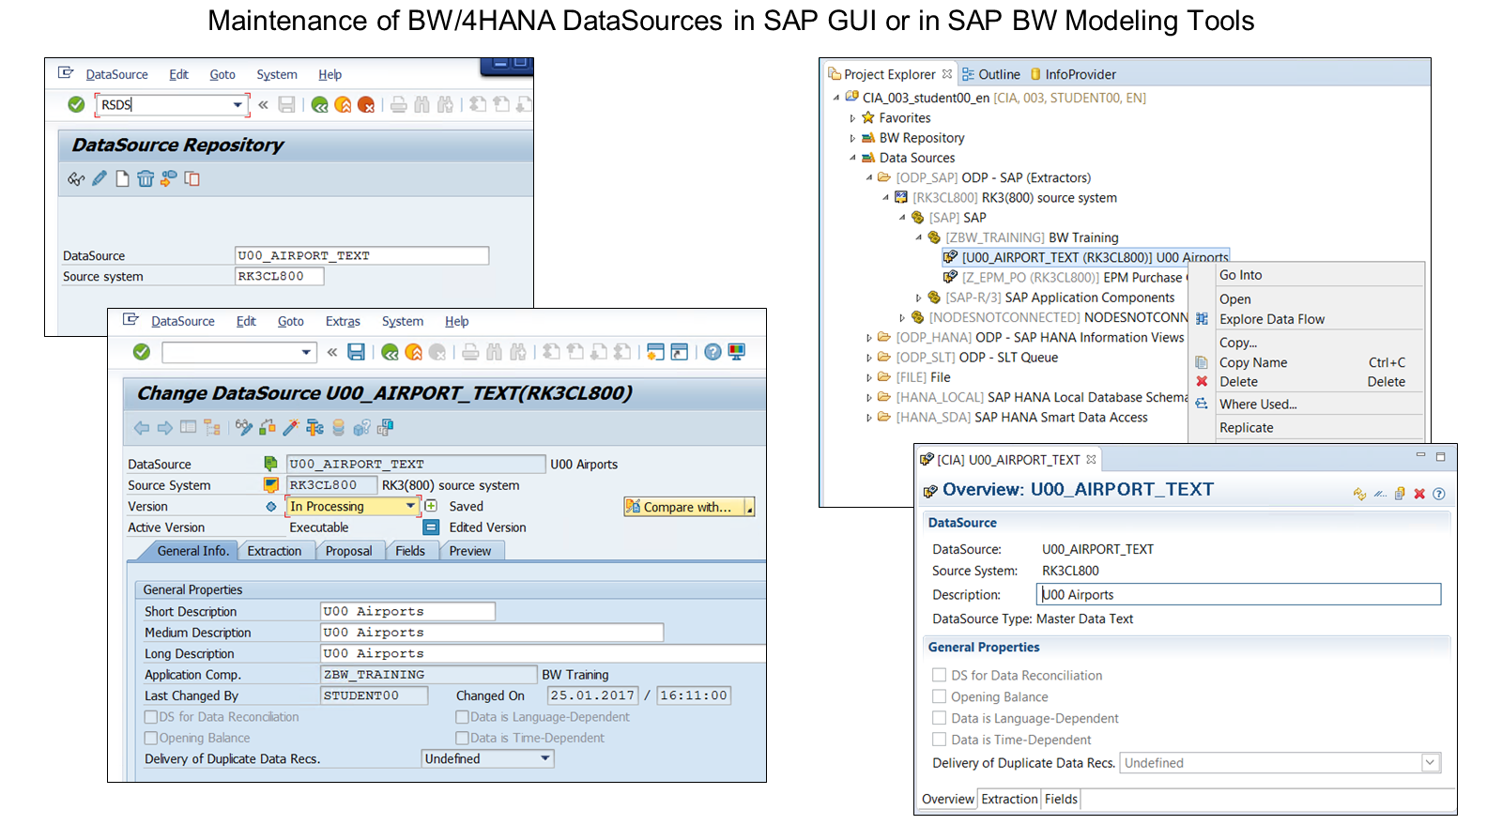Open Delivery of Duplicate Data Recs dropdown in SAP GUI
The height and width of the screenshot is (825, 1502).
(x=544, y=758)
